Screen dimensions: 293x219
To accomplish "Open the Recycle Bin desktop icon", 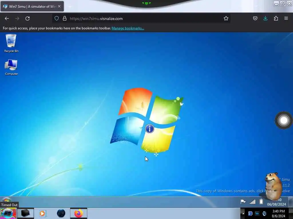I will pos(11,43).
